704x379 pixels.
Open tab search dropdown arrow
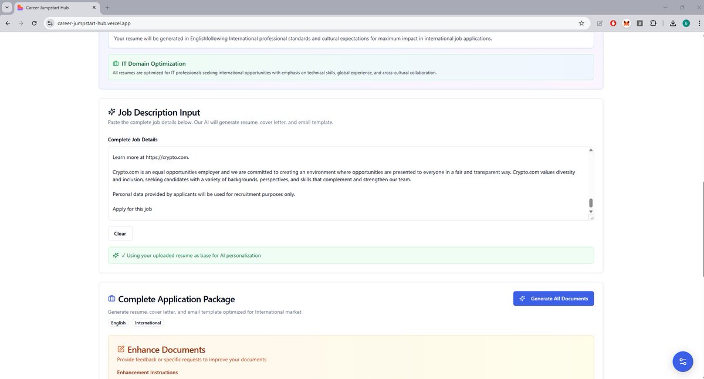pyautogui.click(x=6, y=7)
